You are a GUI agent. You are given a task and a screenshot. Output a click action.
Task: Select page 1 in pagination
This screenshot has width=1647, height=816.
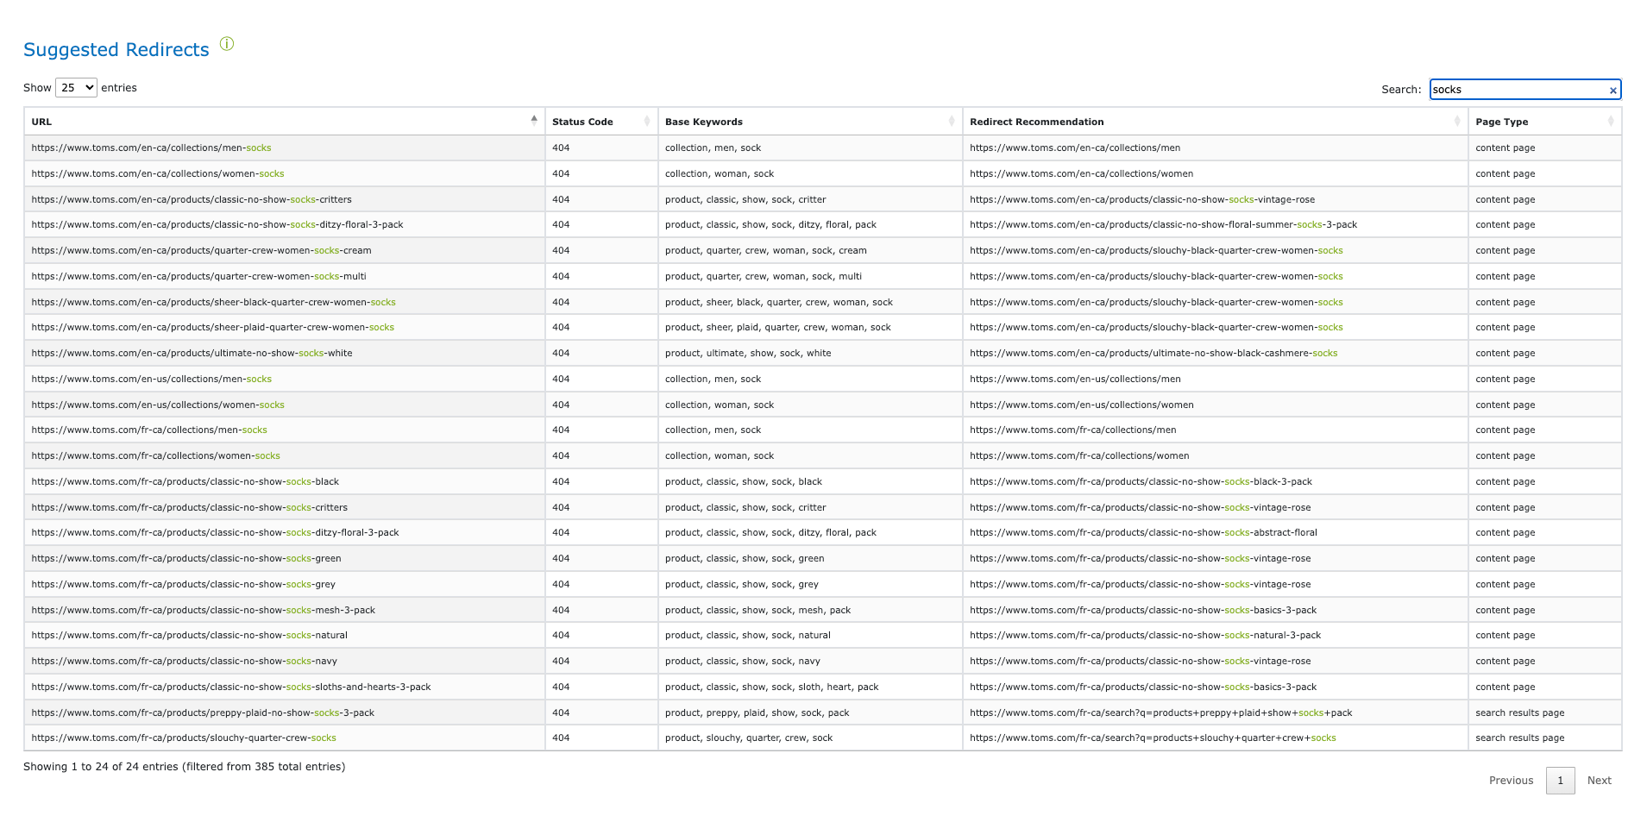1560,781
